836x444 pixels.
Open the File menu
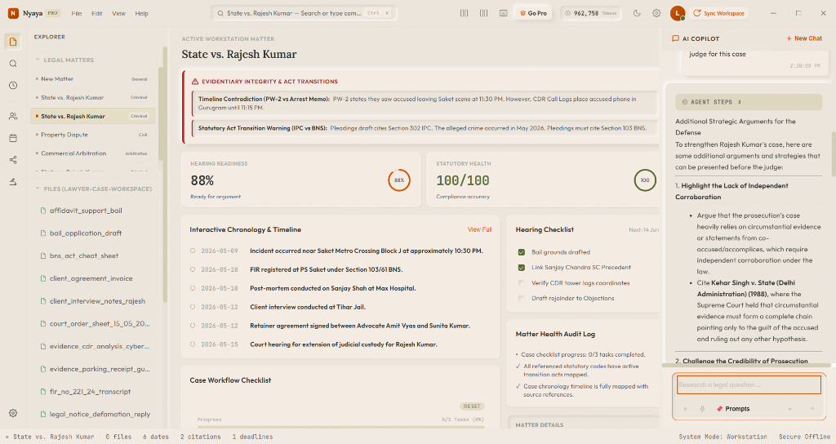[77, 13]
